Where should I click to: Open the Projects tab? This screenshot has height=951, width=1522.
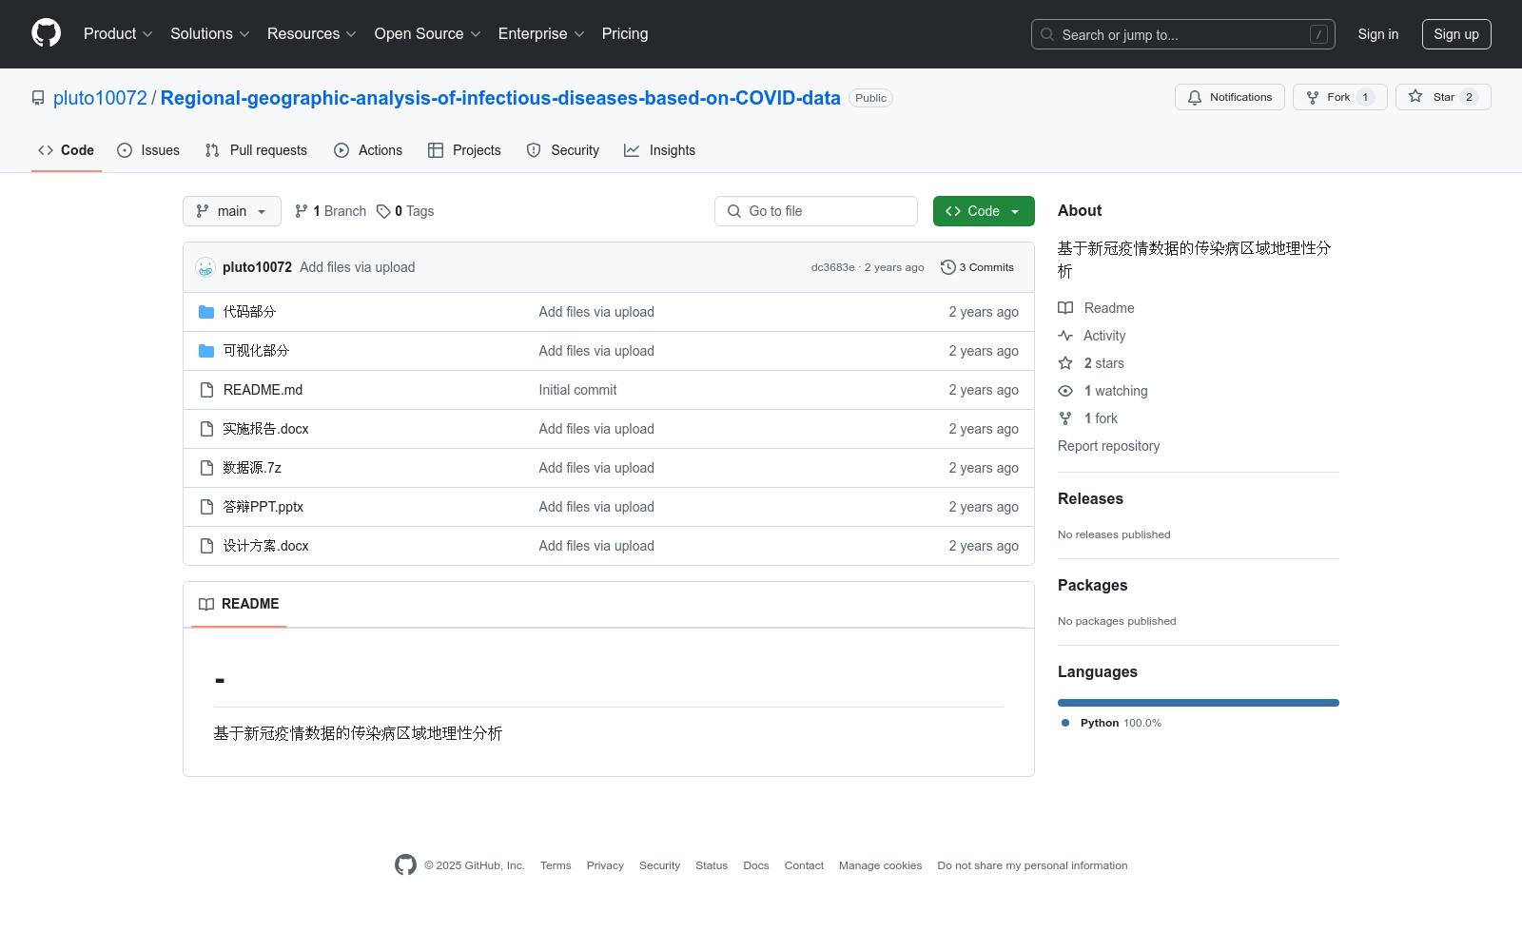tap(464, 150)
